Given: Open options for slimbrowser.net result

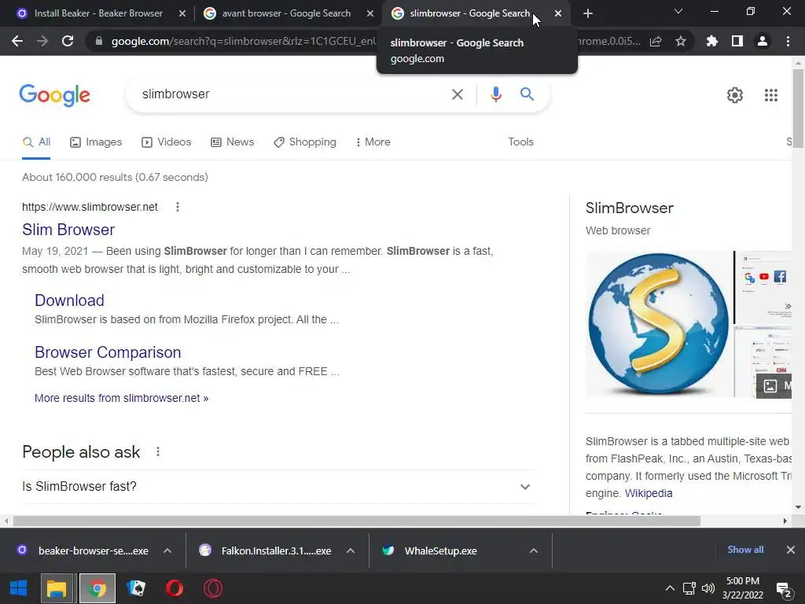Looking at the screenshot, I should pos(178,207).
